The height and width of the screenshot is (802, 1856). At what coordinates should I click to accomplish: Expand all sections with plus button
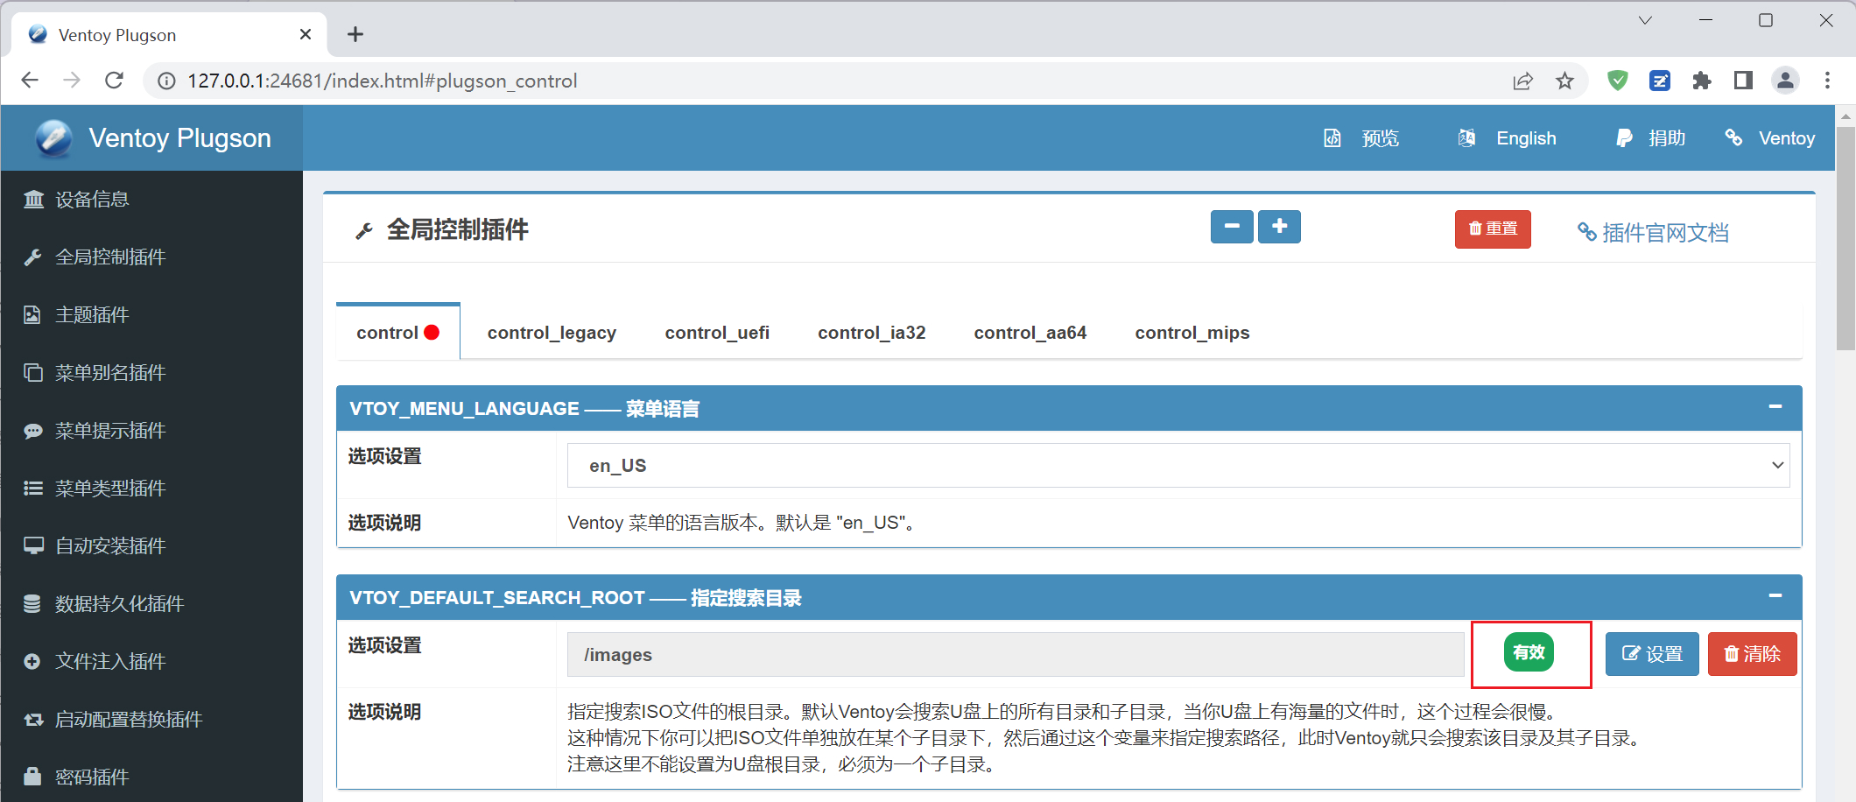[1279, 227]
